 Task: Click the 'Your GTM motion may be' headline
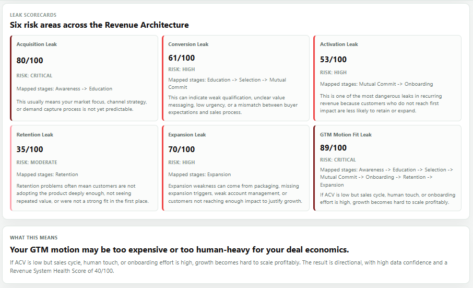(x=179, y=250)
